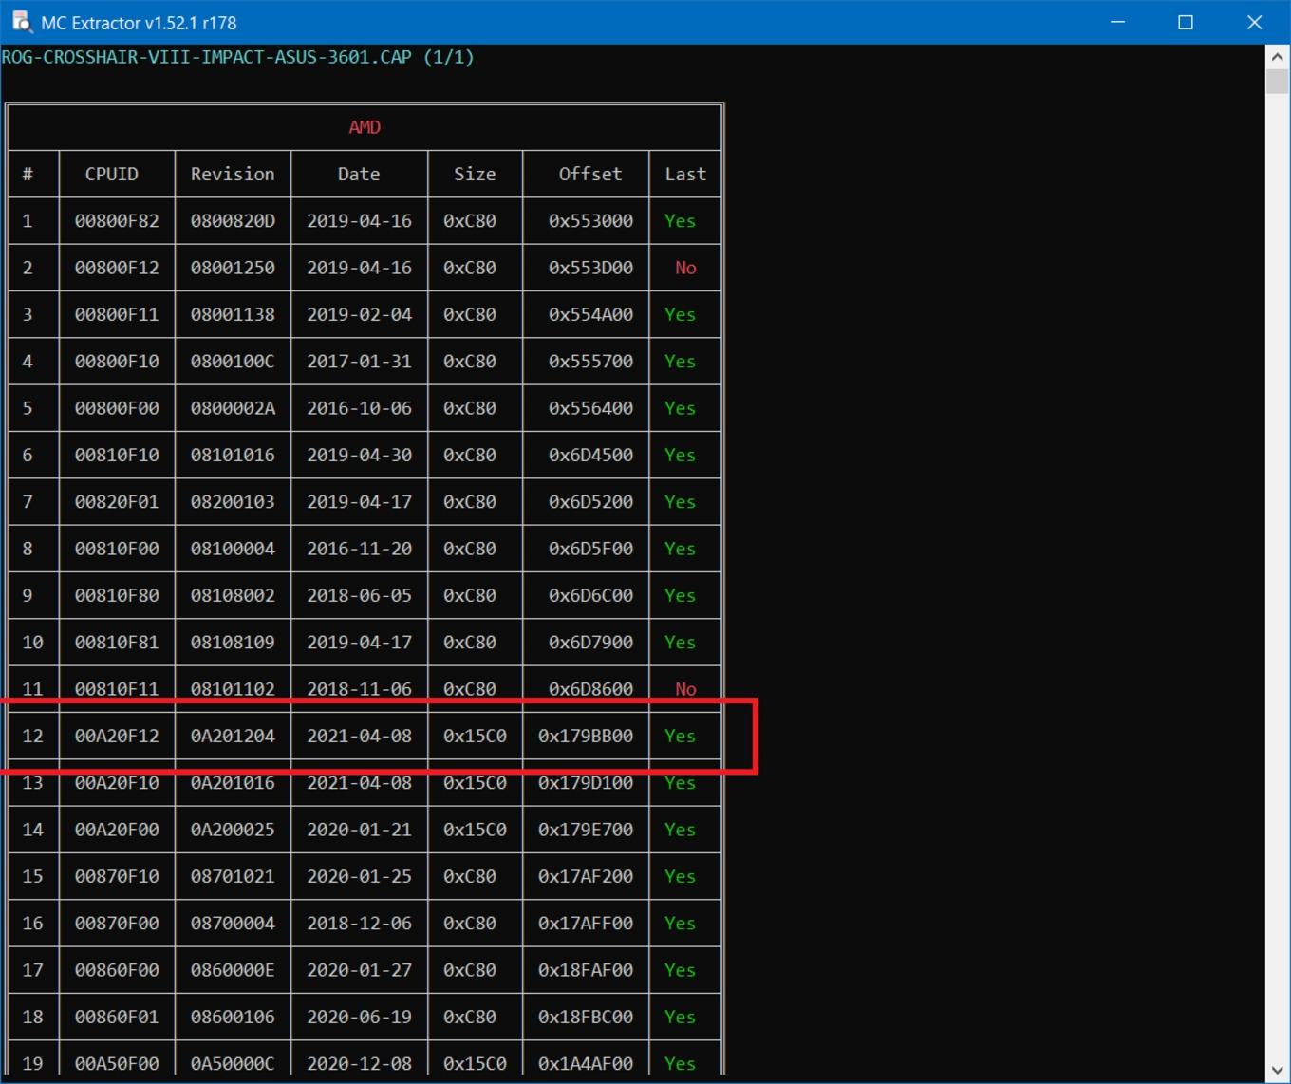
Task: Click date value 2020-06-19
Action: [x=359, y=1017]
